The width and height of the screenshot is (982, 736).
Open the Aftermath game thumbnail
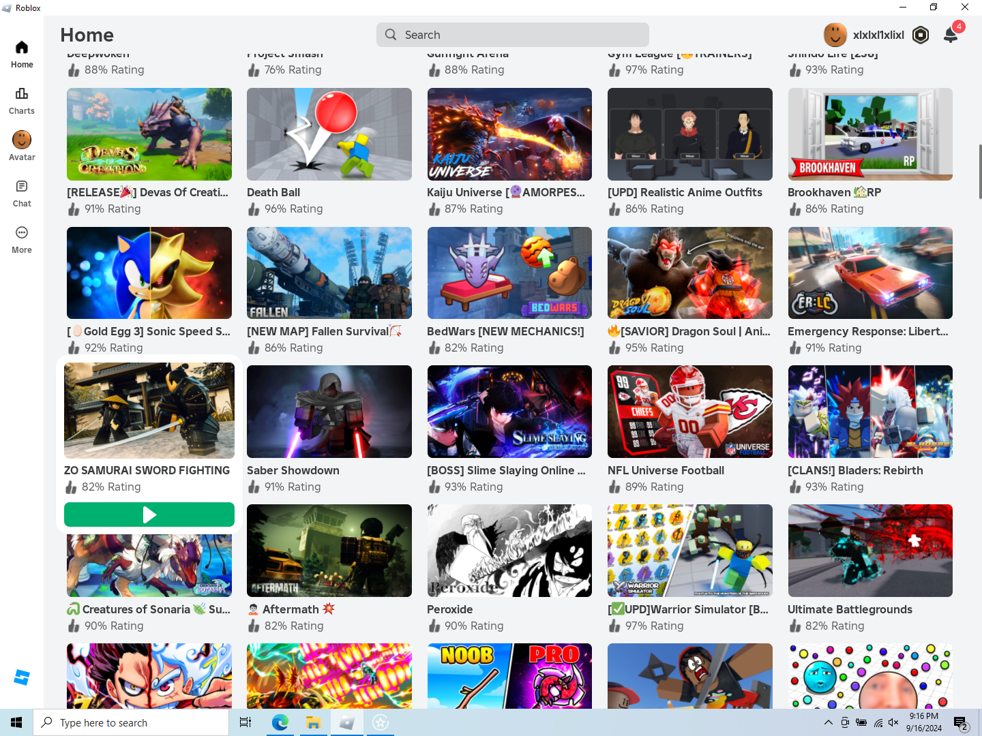click(329, 551)
